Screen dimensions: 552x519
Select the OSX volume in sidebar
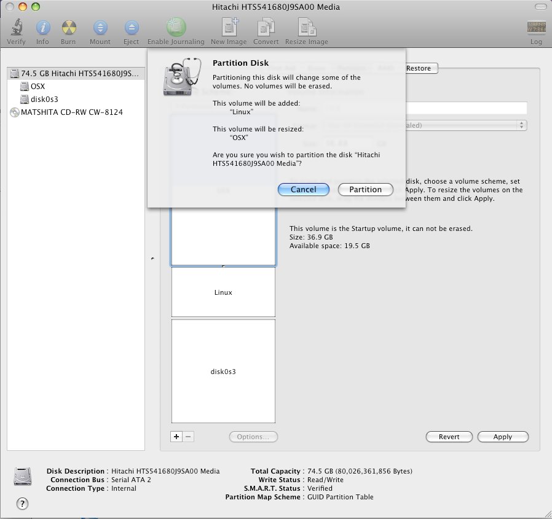(76, 86)
